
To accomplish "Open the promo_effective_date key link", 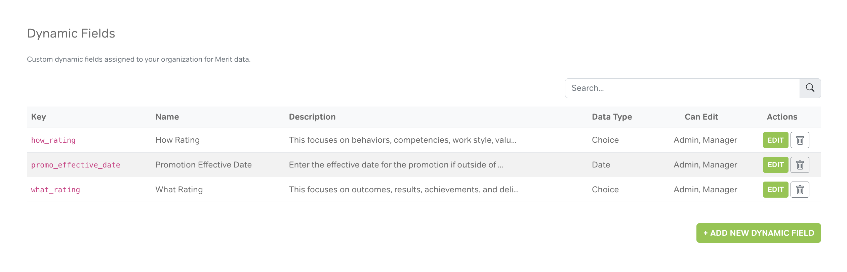I will tap(76, 165).
